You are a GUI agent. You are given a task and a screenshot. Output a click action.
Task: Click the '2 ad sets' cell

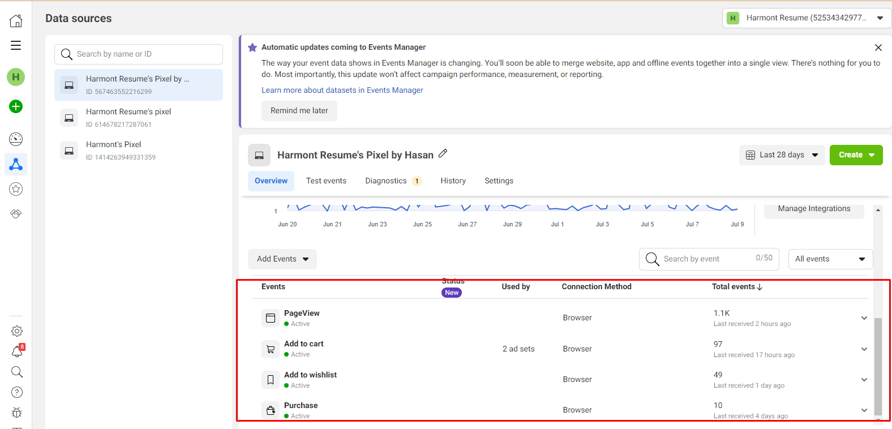point(518,349)
